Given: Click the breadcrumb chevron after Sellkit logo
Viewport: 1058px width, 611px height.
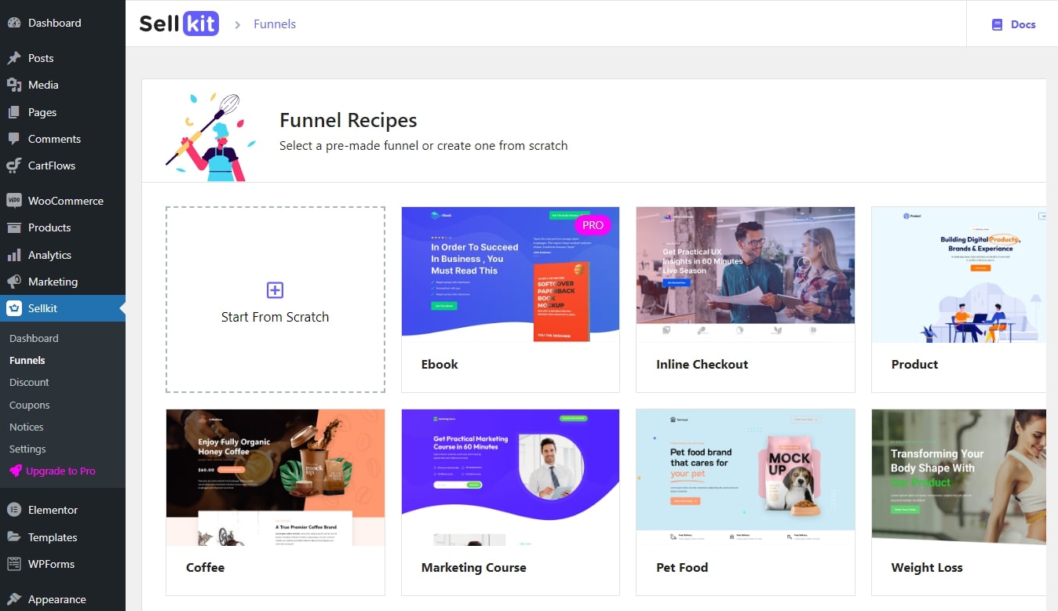Looking at the screenshot, I should pyautogui.click(x=238, y=24).
